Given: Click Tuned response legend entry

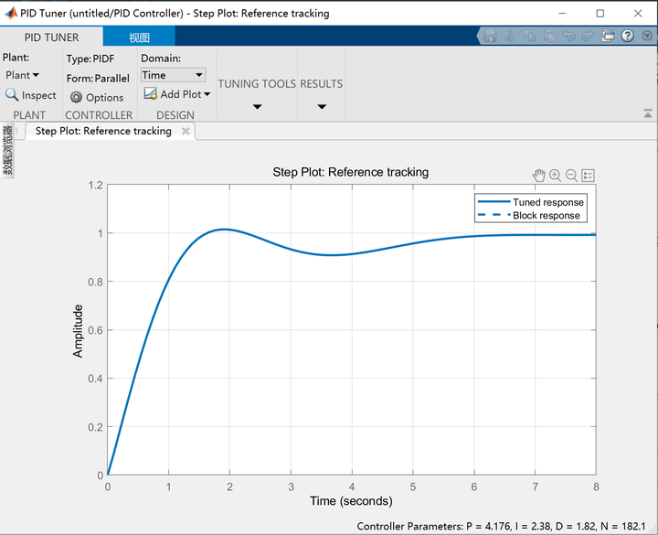Looking at the screenshot, I should coord(531,202).
